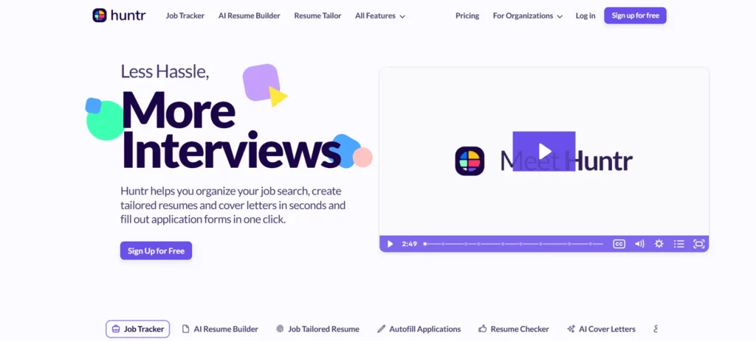Image resolution: width=756 pixels, height=341 pixels.
Task: Select the Autofill Applications feature tab
Action: tap(419, 329)
